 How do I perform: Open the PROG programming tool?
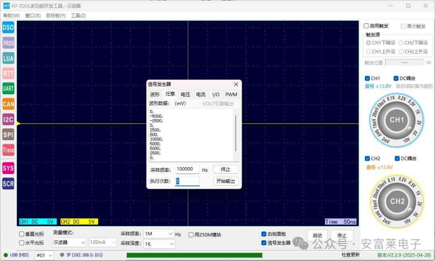pyautogui.click(x=8, y=43)
